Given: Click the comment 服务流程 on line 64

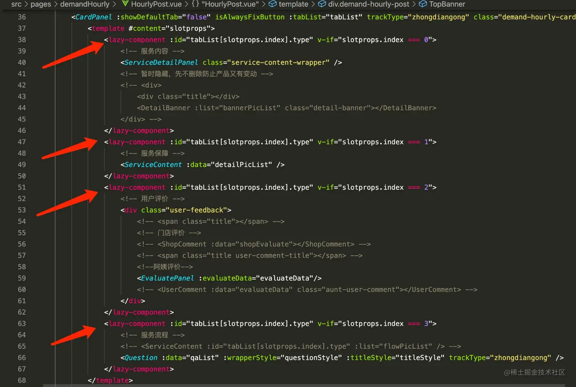Looking at the screenshot, I should click(x=152, y=335).
